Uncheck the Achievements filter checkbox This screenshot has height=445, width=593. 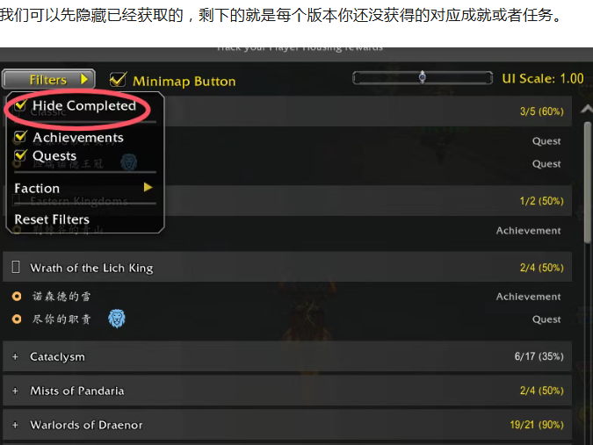tap(20, 137)
